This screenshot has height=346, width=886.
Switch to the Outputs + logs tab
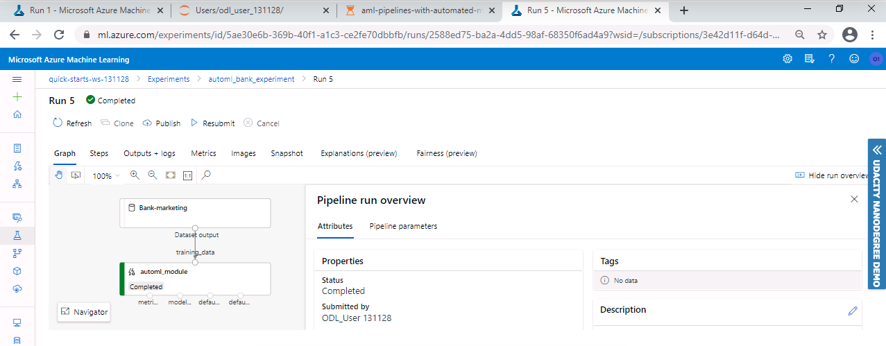[149, 153]
